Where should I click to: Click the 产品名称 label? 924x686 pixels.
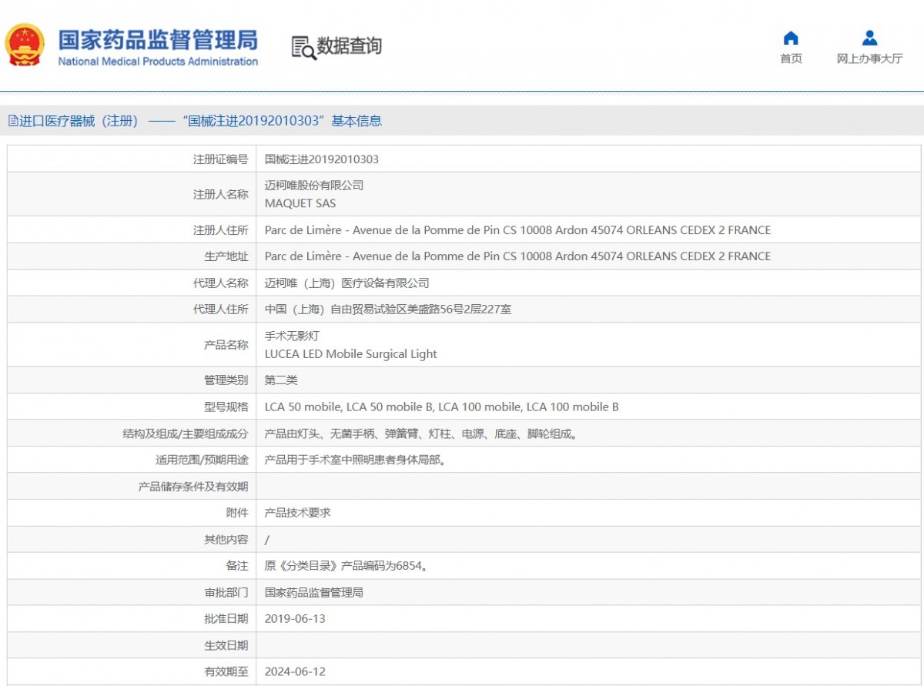pyautogui.click(x=226, y=345)
